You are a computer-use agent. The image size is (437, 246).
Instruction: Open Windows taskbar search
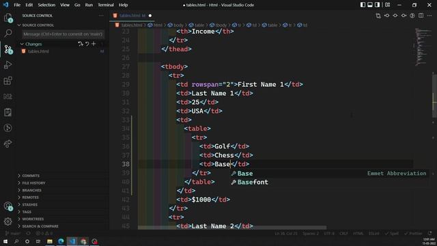pos(16,241)
